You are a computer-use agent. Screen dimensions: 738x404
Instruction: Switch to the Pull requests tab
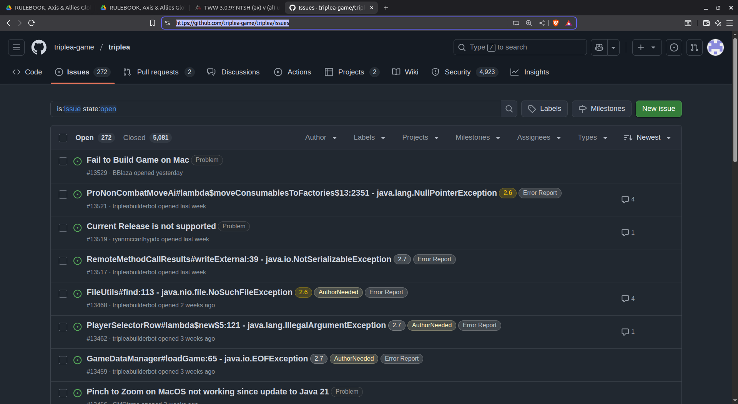pos(159,72)
